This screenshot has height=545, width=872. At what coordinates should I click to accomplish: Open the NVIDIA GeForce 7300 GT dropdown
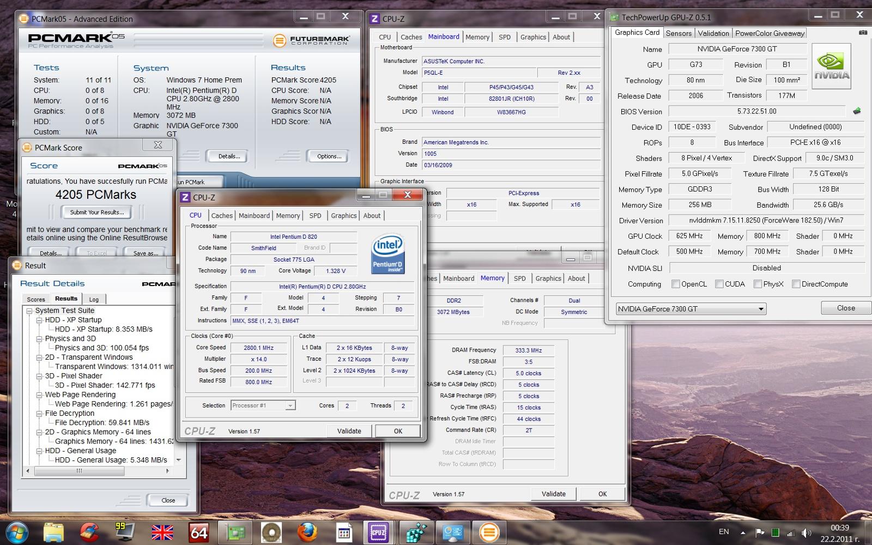pyautogui.click(x=691, y=309)
